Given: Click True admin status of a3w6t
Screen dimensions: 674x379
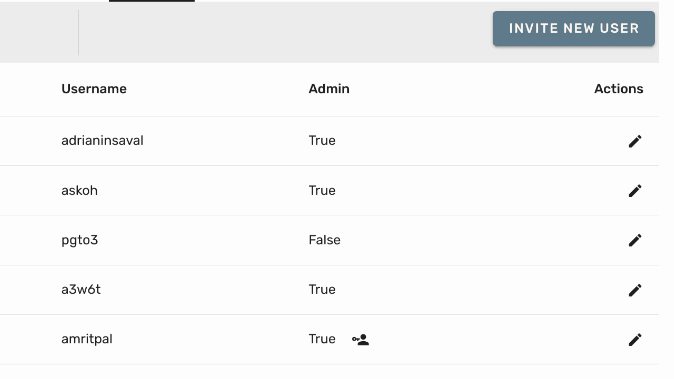Looking at the screenshot, I should (322, 289).
